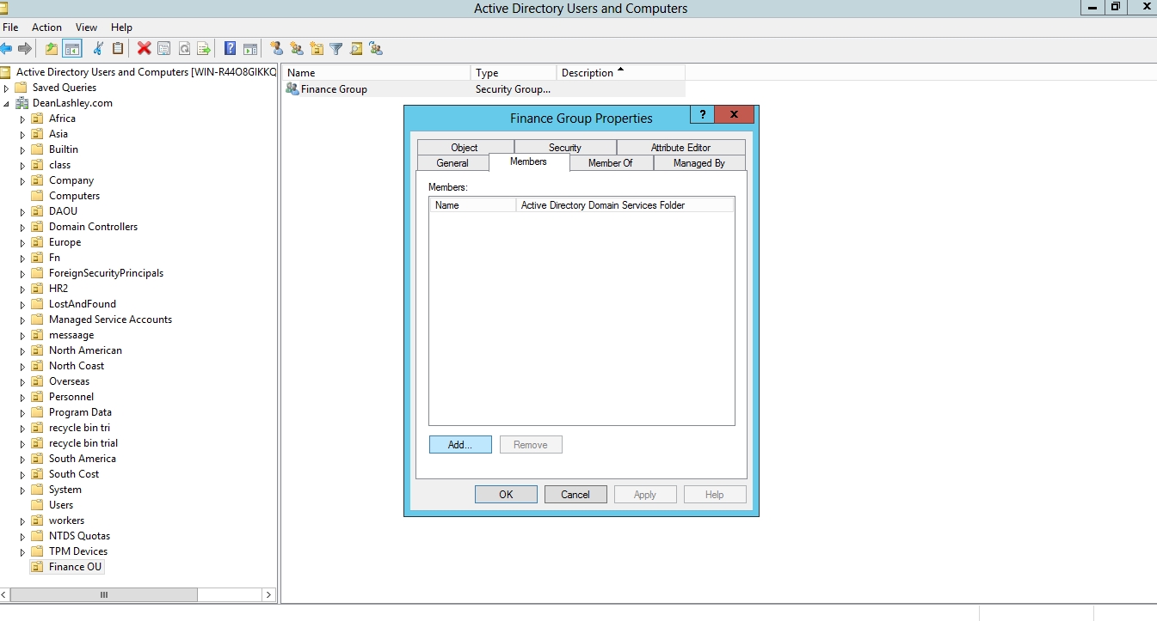Switch to the Member Of tab

pos(610,163)
